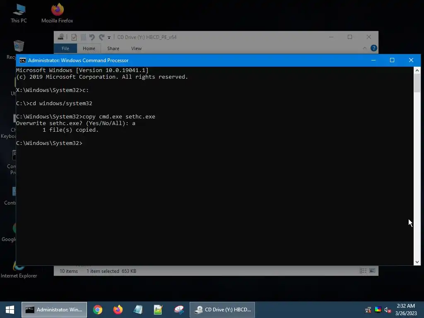Viewport: 424px width, 318px height.
Task: Open File tab in Explorer window
Action: pos(65,48)
